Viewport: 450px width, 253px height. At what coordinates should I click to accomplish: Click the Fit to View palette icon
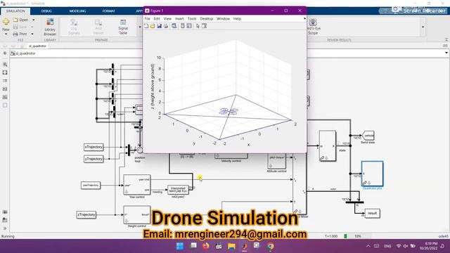point(5,72)
